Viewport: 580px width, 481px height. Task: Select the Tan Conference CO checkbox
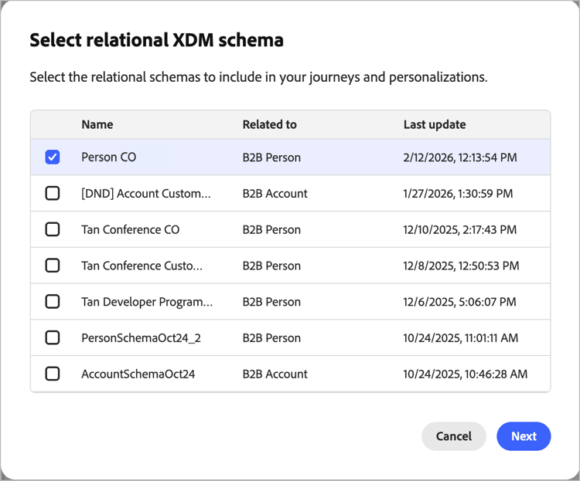[x=53, y=229]
